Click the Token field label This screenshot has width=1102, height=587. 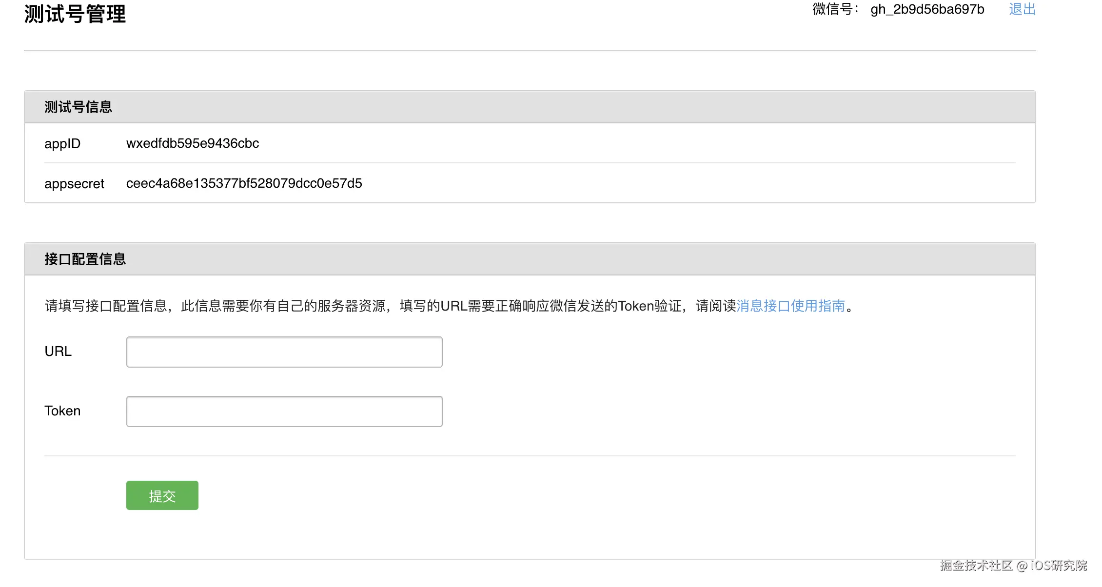pos(62,411)
